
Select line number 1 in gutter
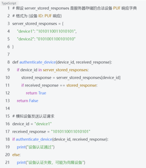(8, 8)
